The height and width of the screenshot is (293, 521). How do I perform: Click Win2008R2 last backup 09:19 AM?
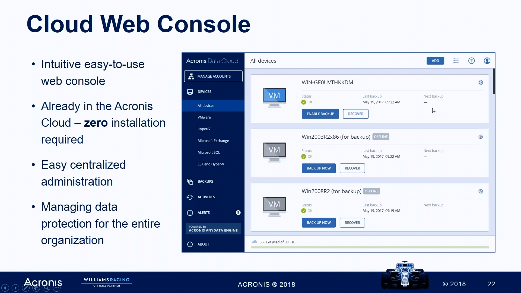(381, 211)
